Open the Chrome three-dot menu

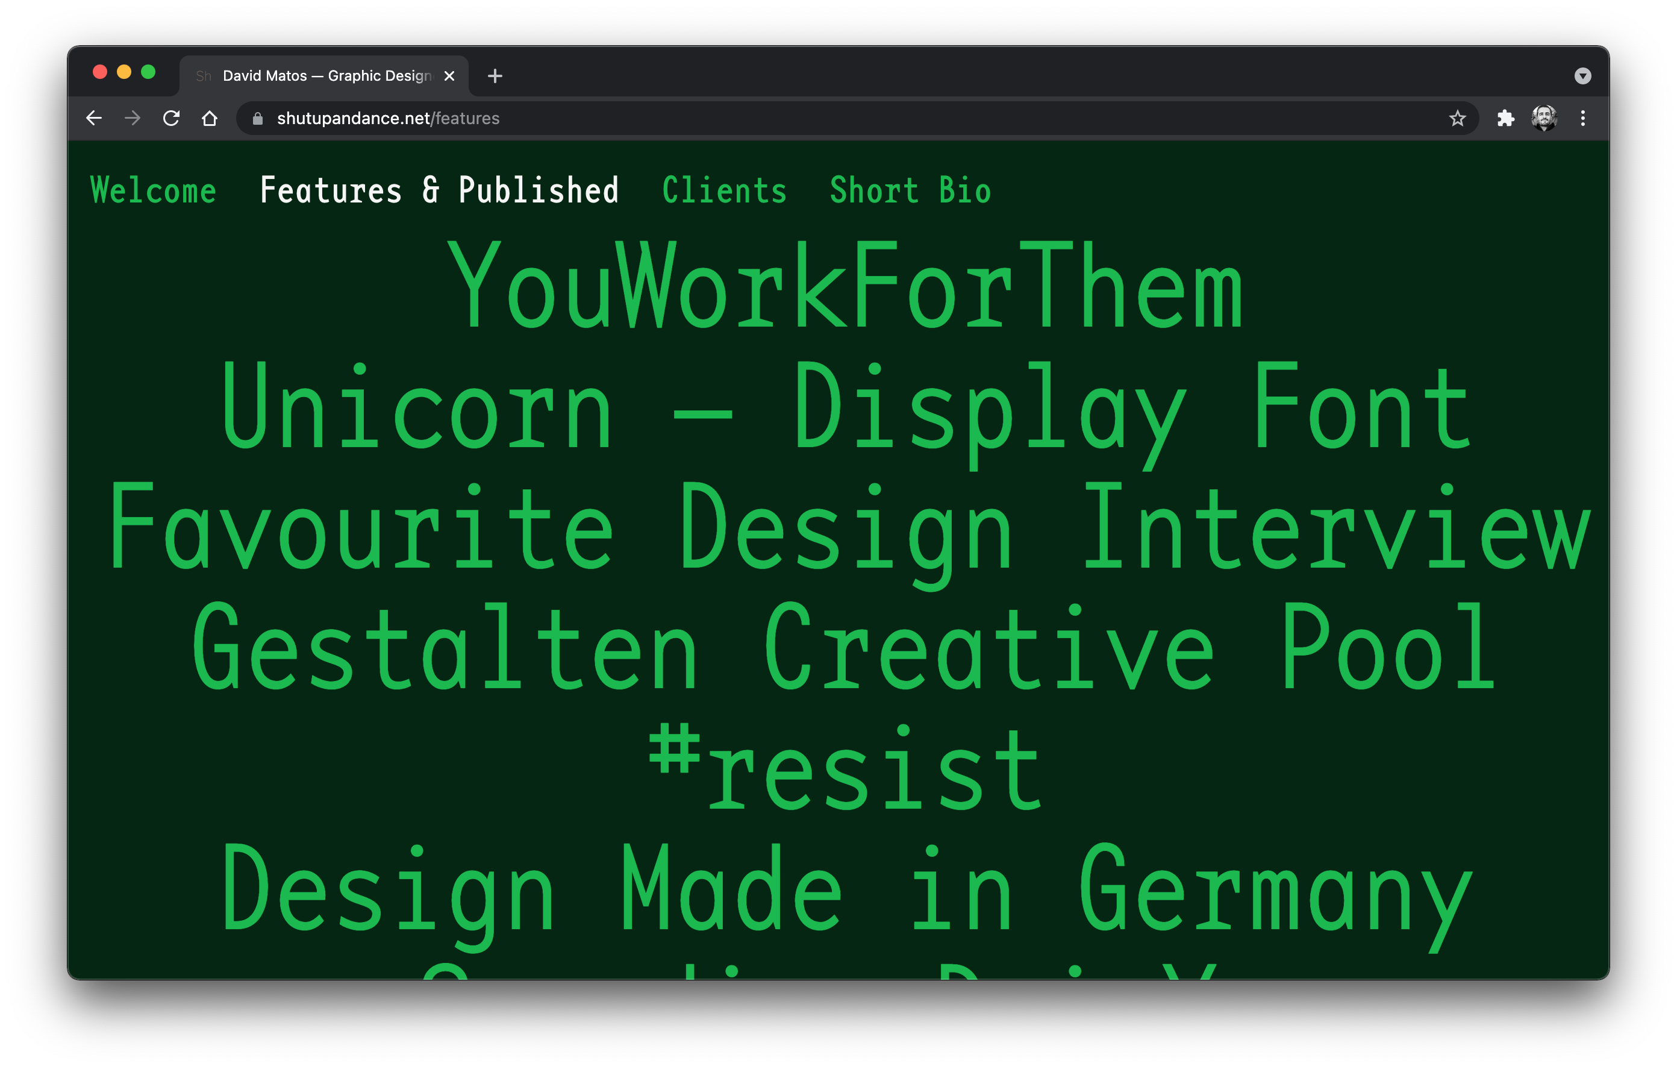[1582, 119]
